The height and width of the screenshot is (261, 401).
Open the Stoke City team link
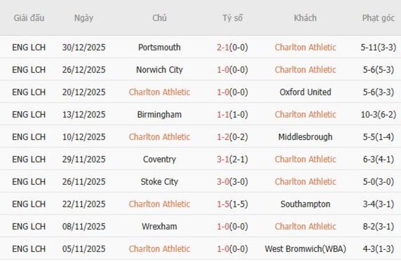click(x=160, y=182)
